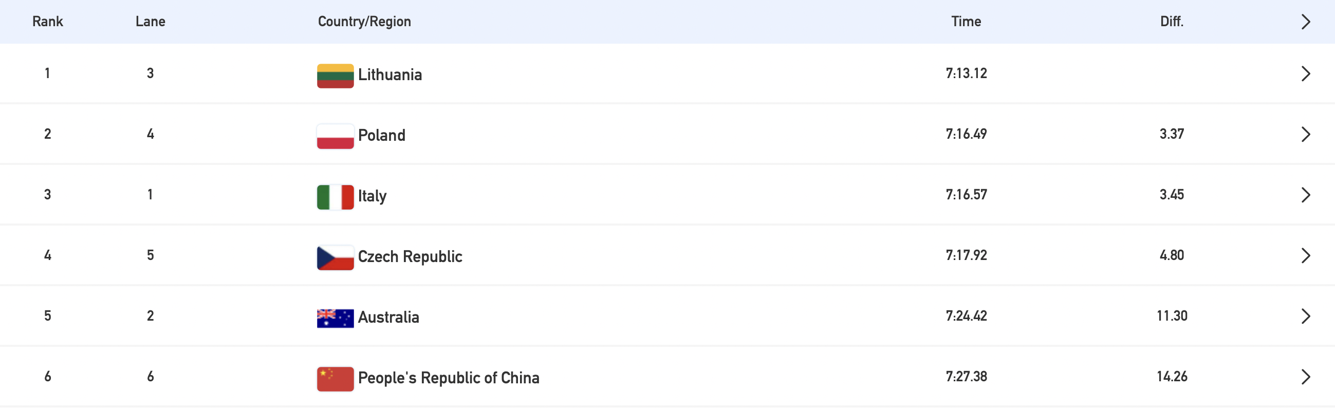Expand the Italy row chevron
Screen dimensions: 1335x408
pos(1306,195)
